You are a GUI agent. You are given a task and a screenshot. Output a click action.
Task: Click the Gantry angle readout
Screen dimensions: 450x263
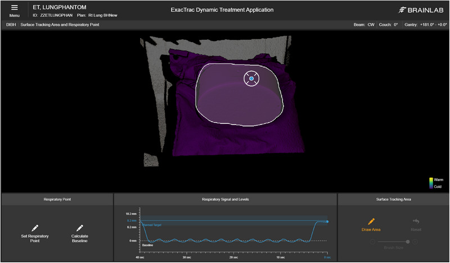pyautogui.click(x=426, y=25)
